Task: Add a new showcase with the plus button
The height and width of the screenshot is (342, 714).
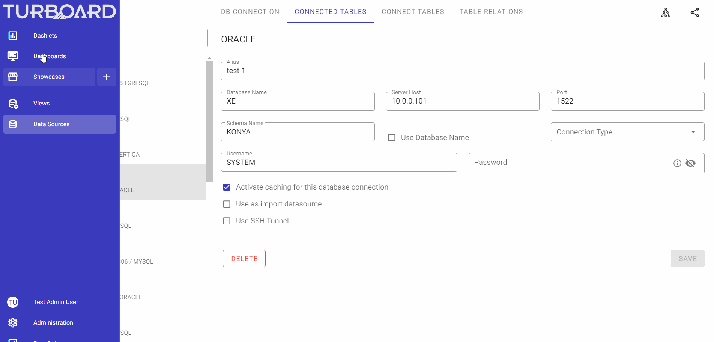Action: (107, 77)
